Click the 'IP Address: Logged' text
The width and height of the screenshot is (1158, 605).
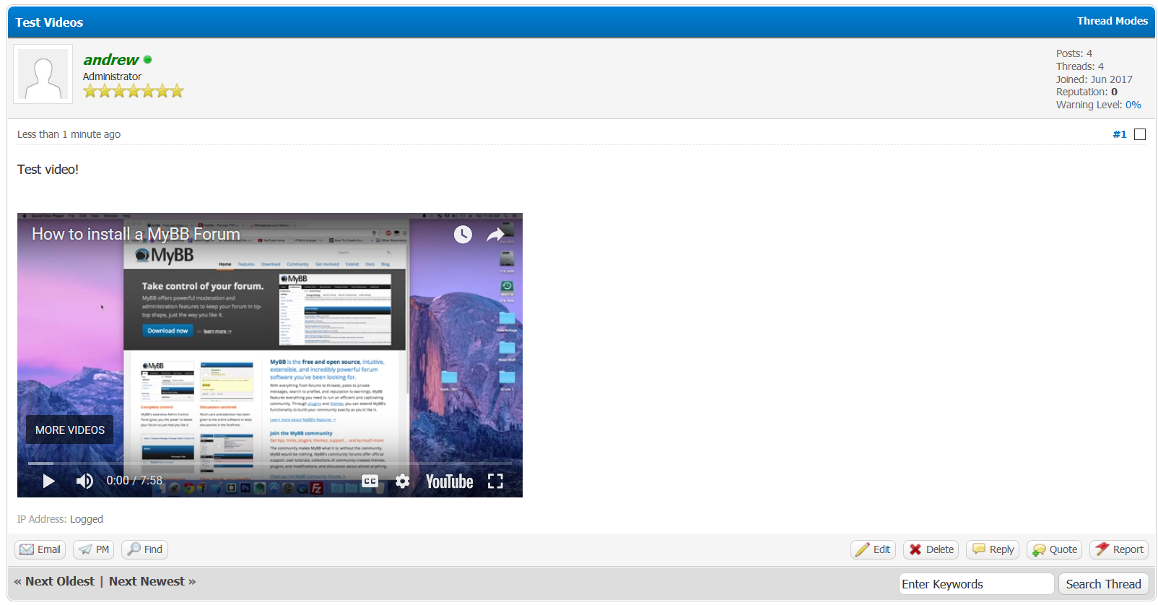click(60, 519)
